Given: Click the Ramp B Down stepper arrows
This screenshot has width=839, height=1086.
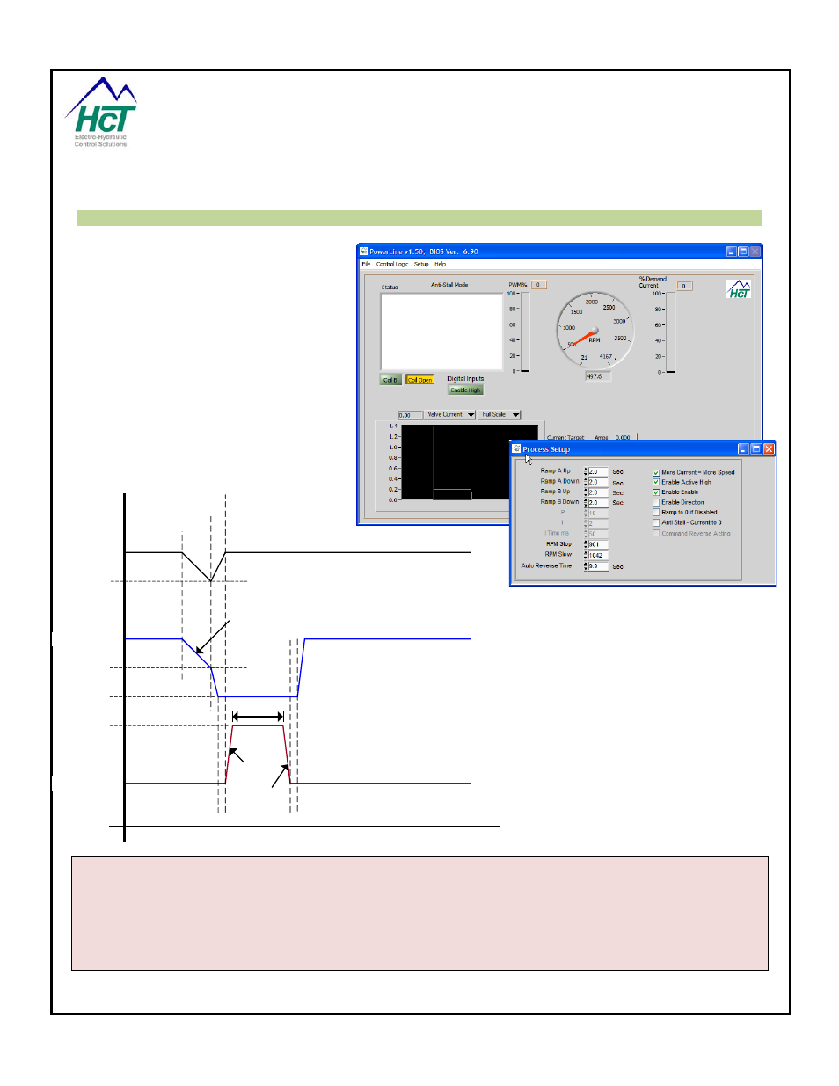Looking at the screenshot, I should coord(586,502).
